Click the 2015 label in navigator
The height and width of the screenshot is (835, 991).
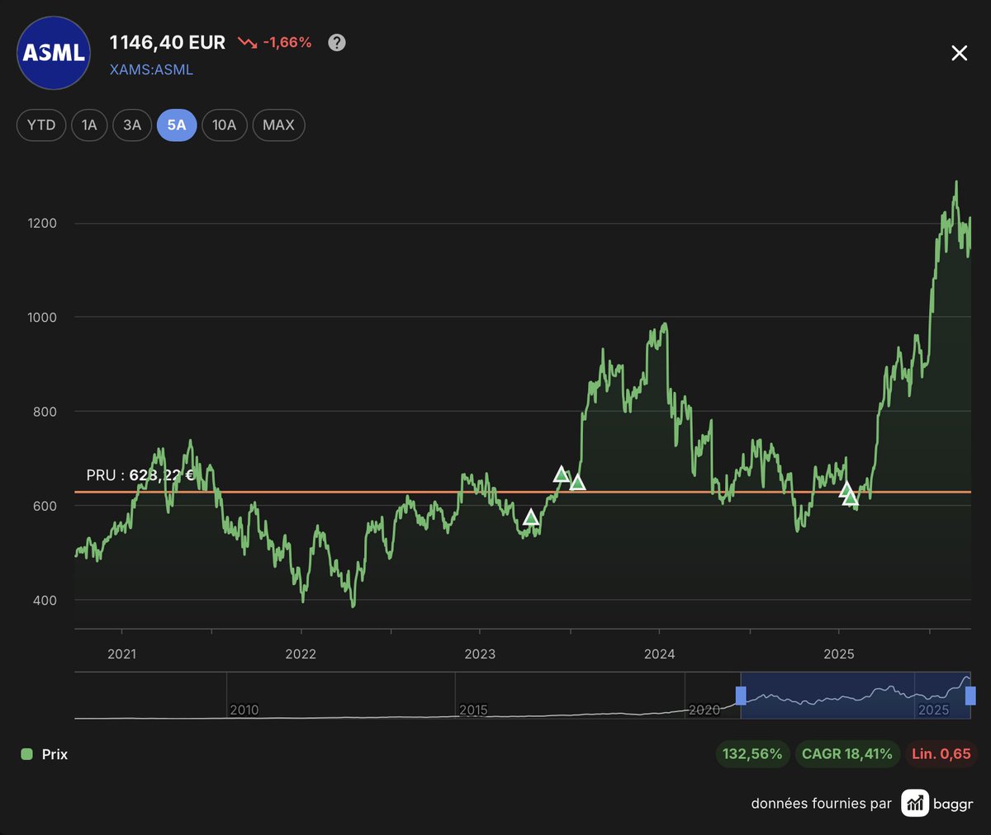(x=473, y=710)
